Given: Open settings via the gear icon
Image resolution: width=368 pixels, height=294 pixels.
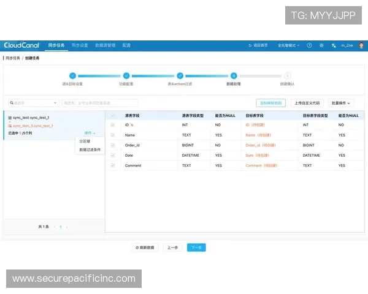Looking at the screenshot, I should coord(321,45).
